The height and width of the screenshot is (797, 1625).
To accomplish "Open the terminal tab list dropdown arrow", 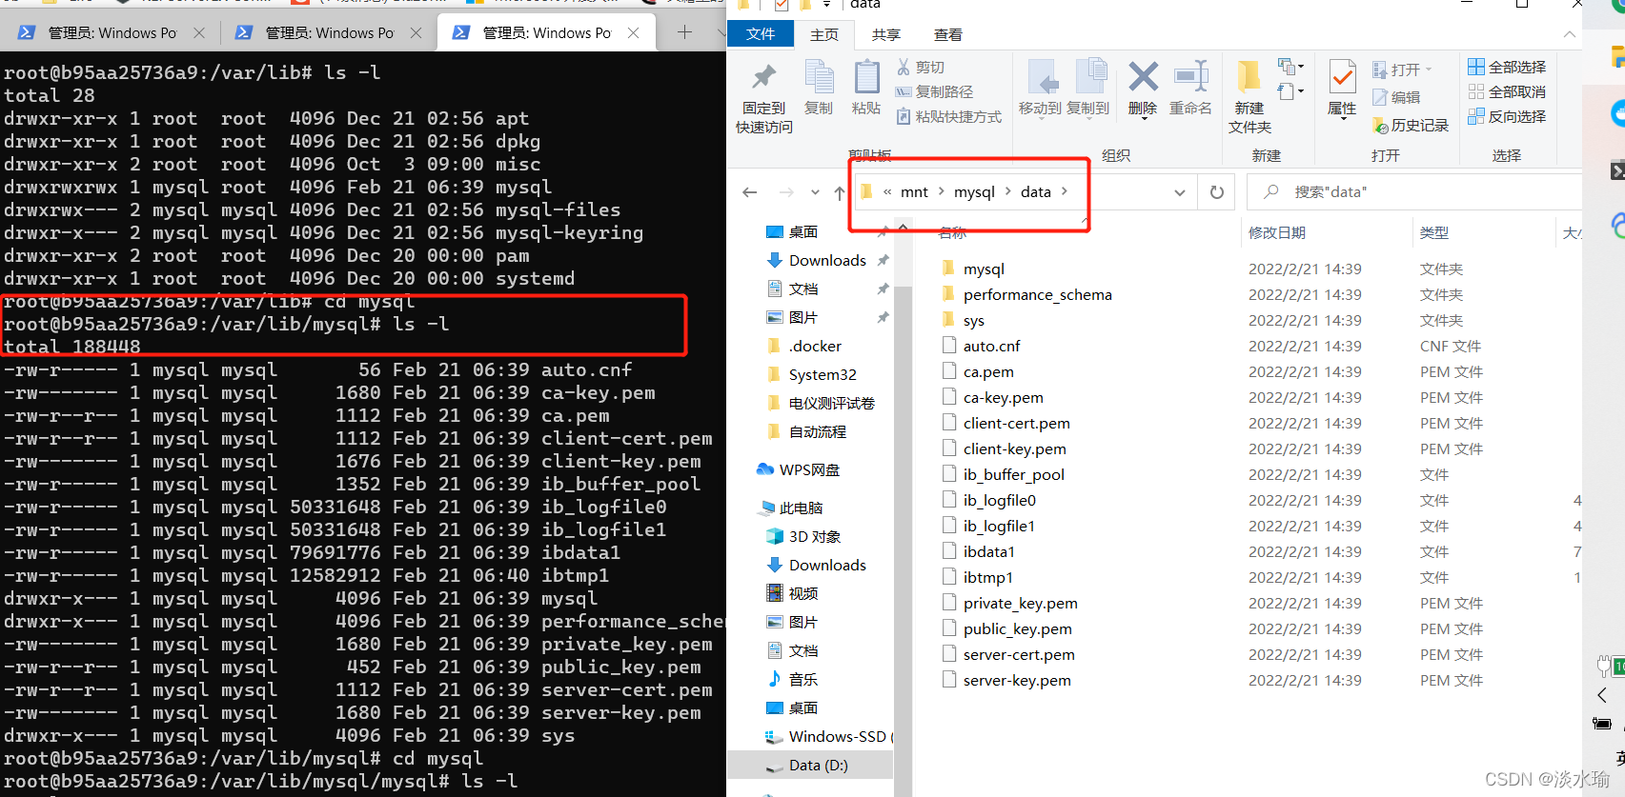I will (721, 32).
